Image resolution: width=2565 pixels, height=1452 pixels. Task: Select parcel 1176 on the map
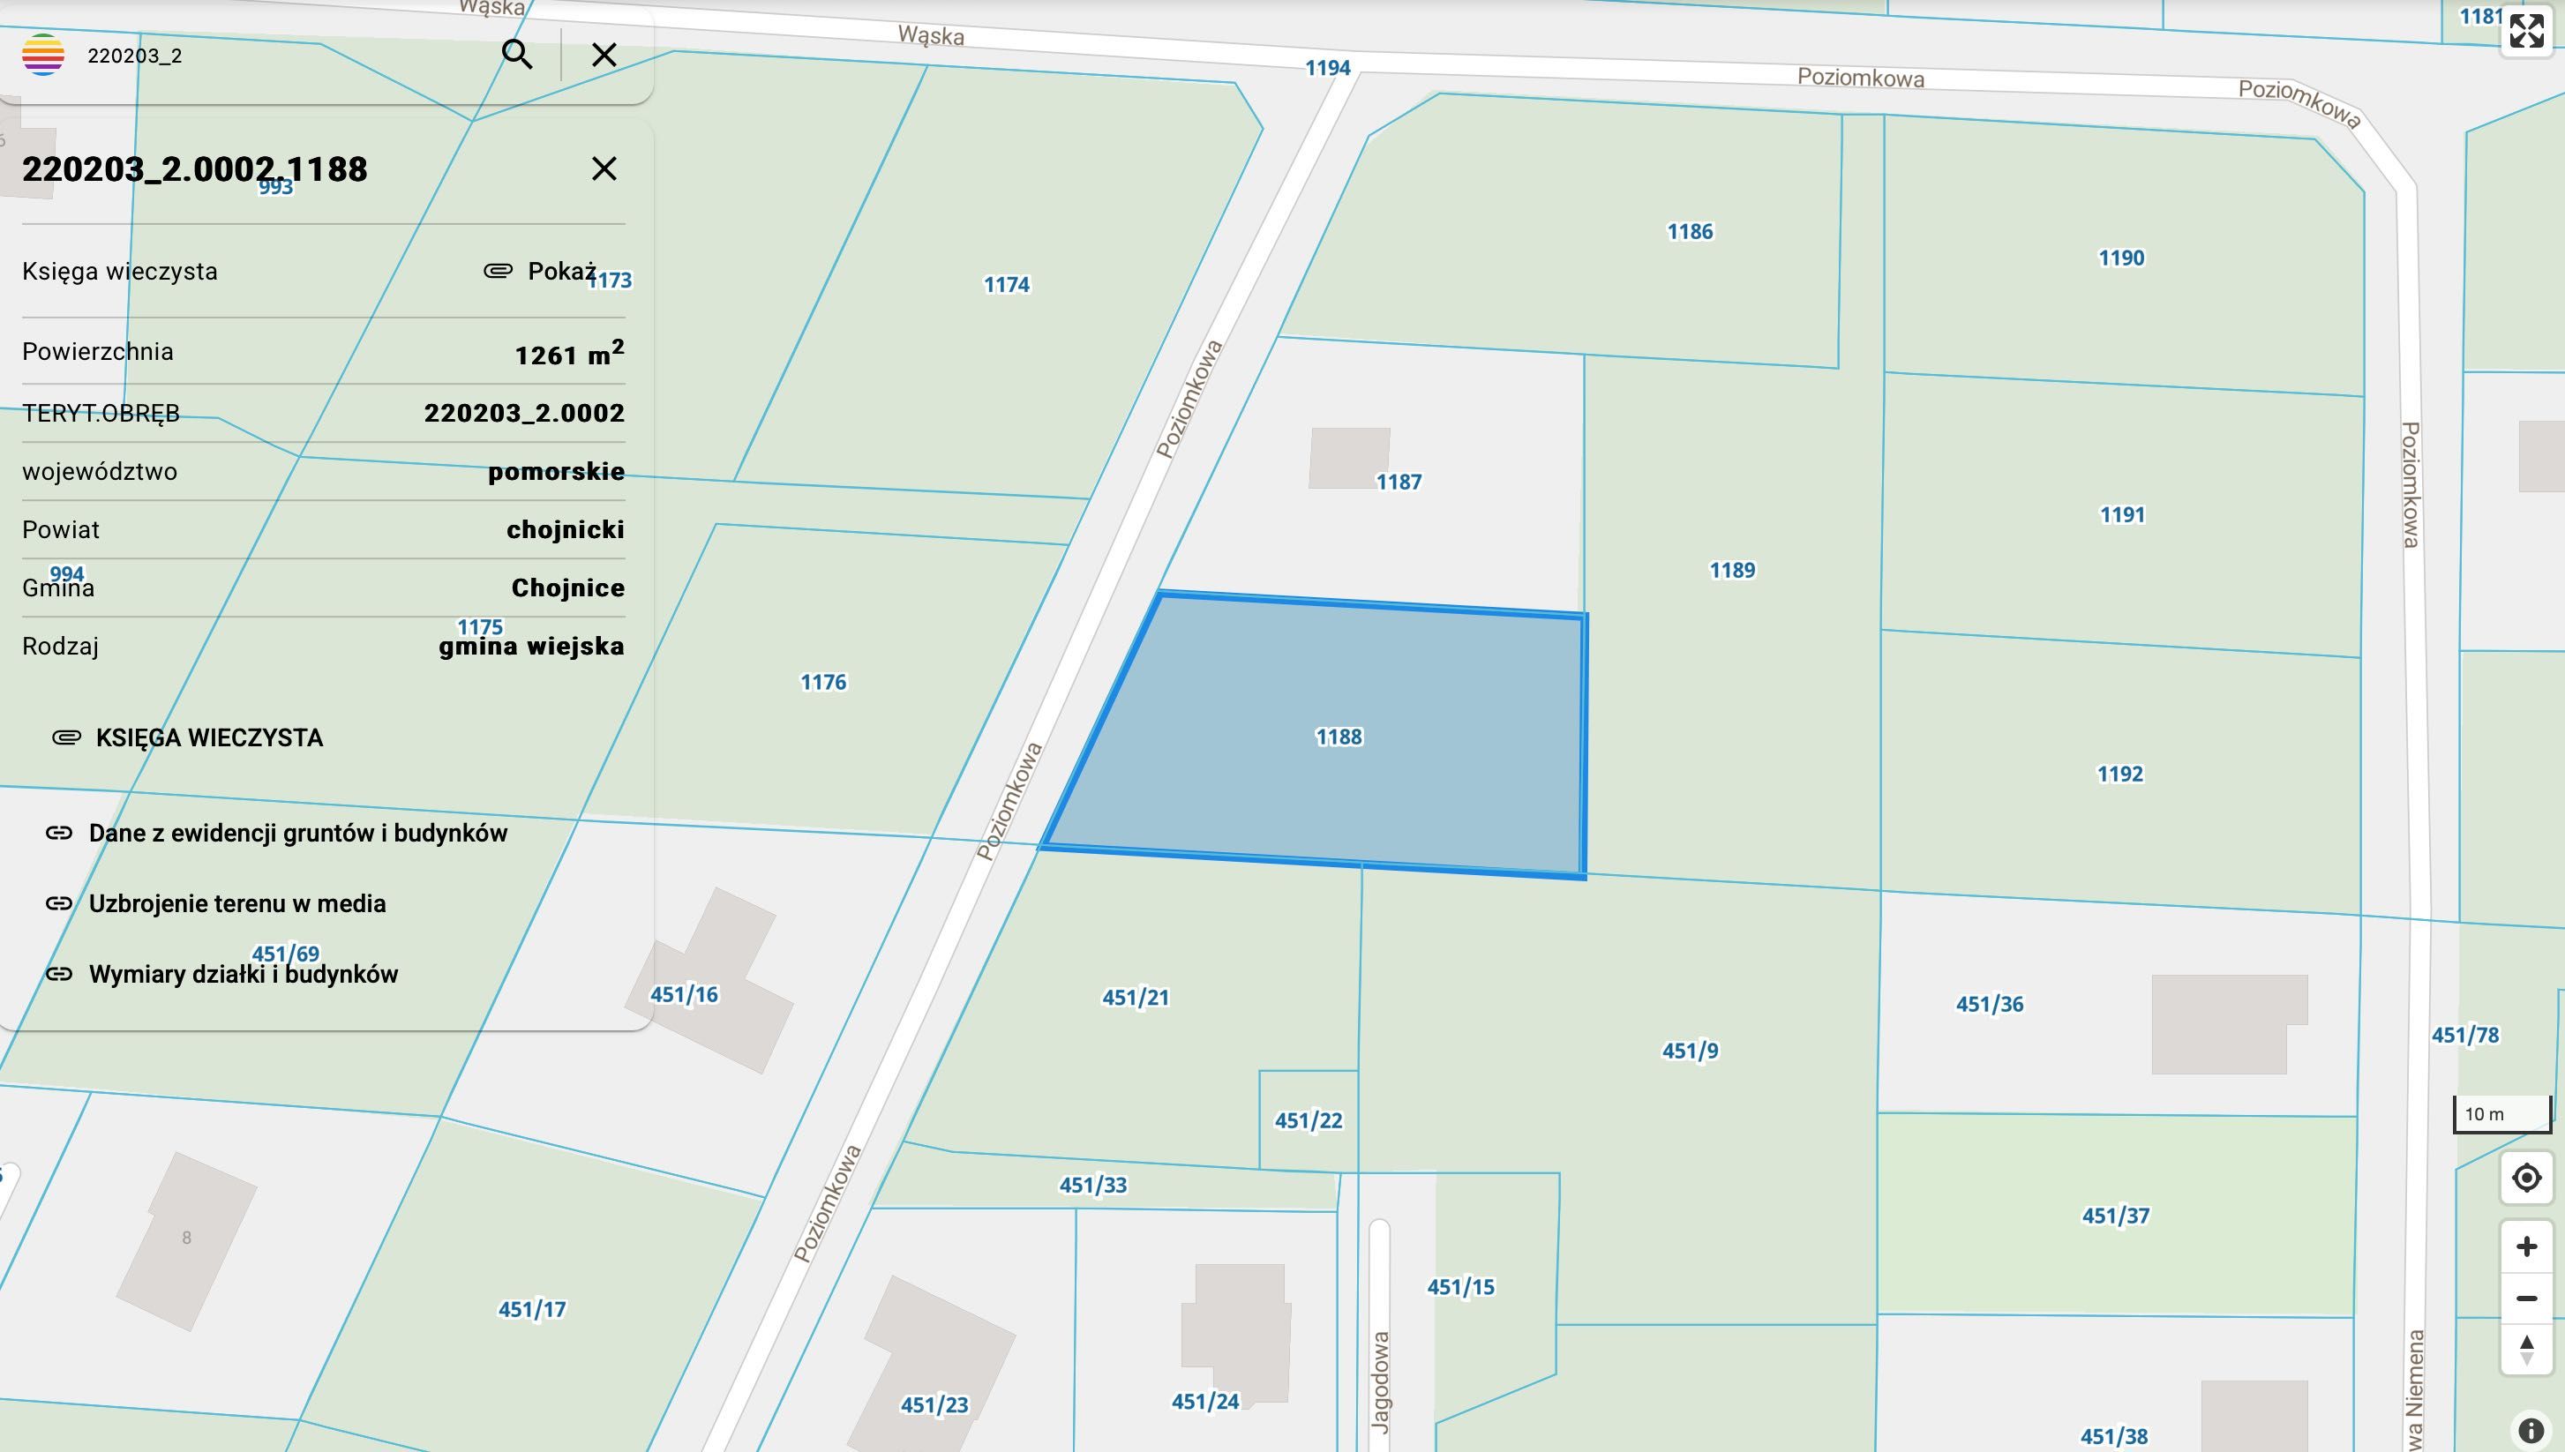[822, 682]
